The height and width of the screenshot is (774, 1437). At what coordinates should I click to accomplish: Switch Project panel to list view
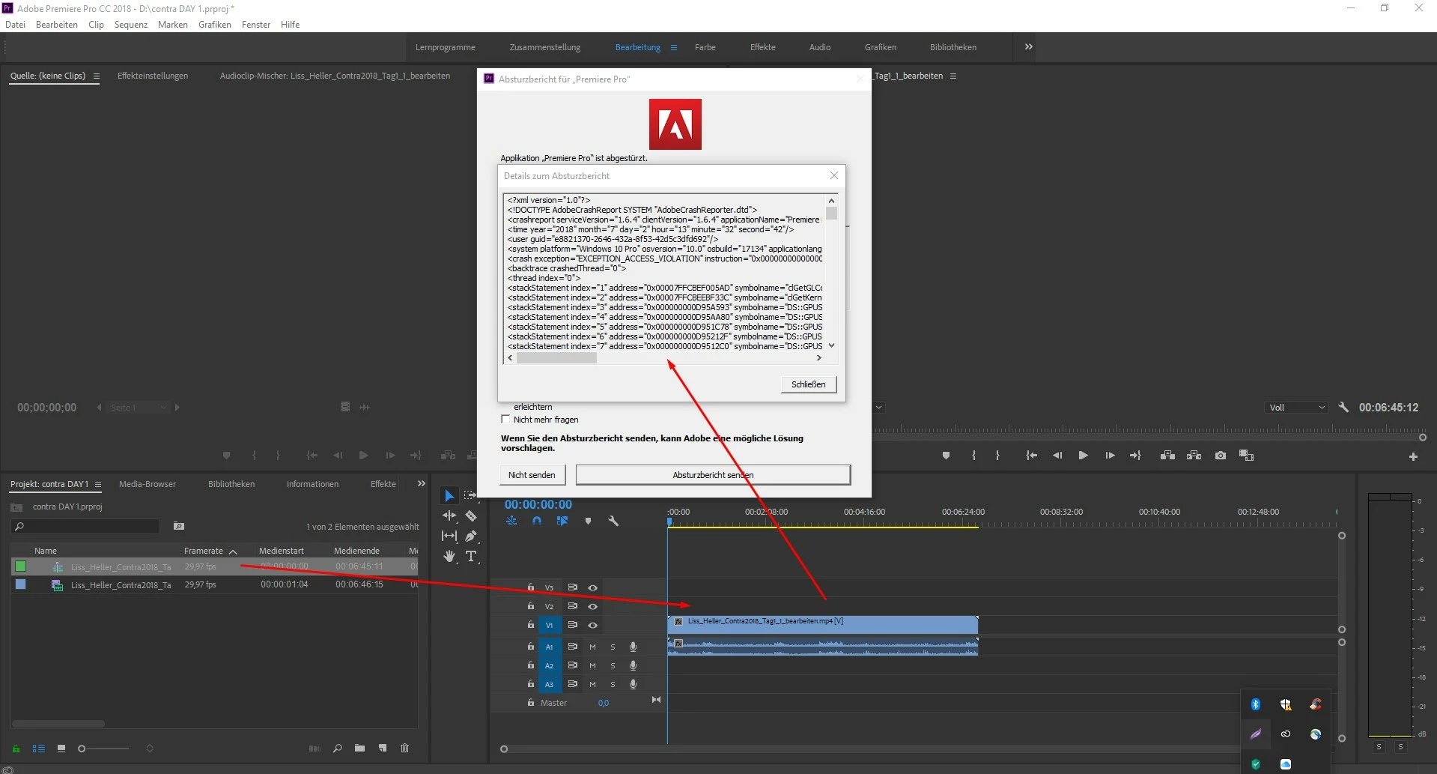click(x=39, y=749)
